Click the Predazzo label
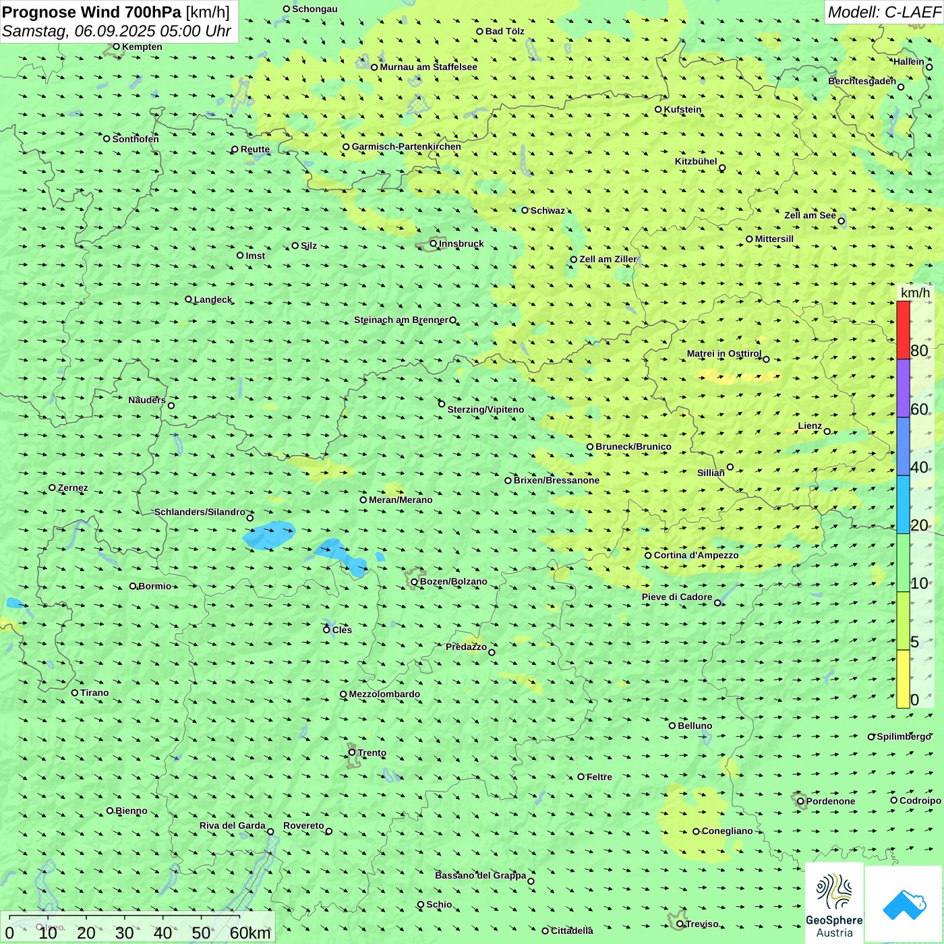The width and height of the screenshot is (944, 944). coord(466,647)
